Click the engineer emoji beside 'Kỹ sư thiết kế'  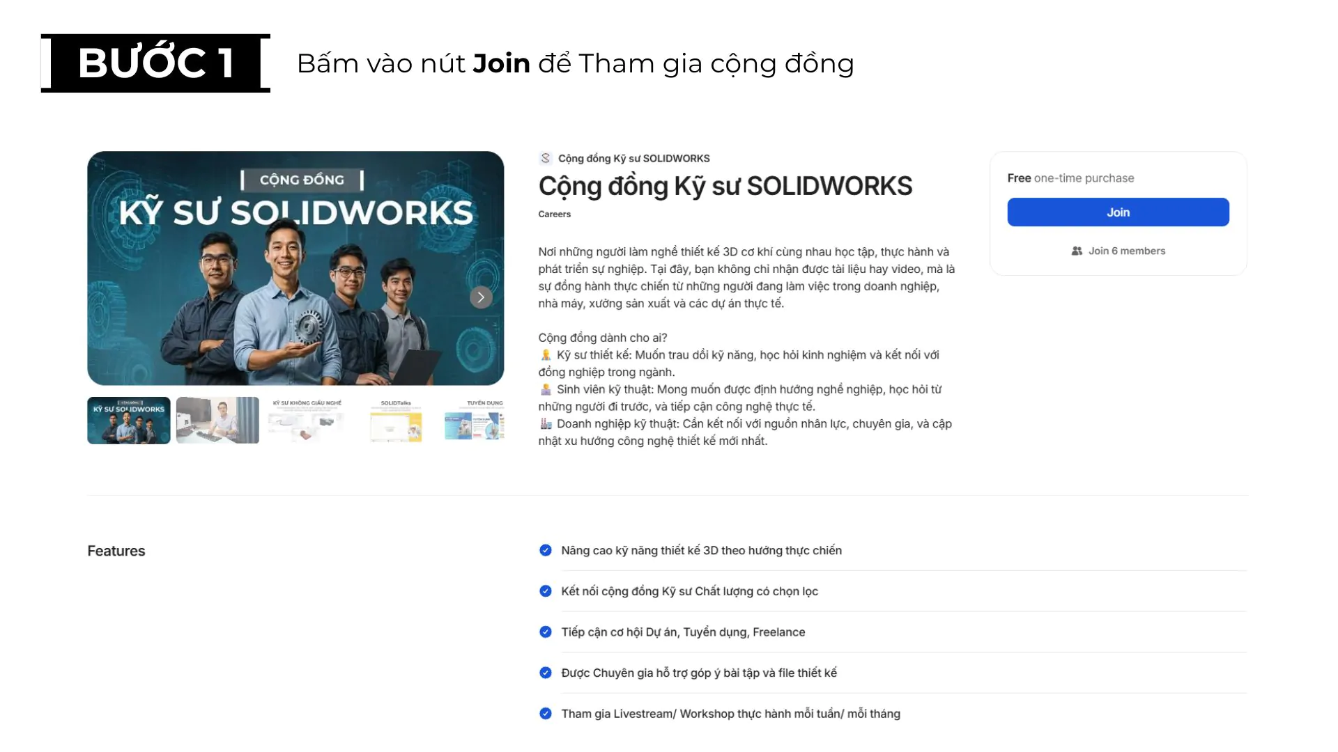pos(546,355)
